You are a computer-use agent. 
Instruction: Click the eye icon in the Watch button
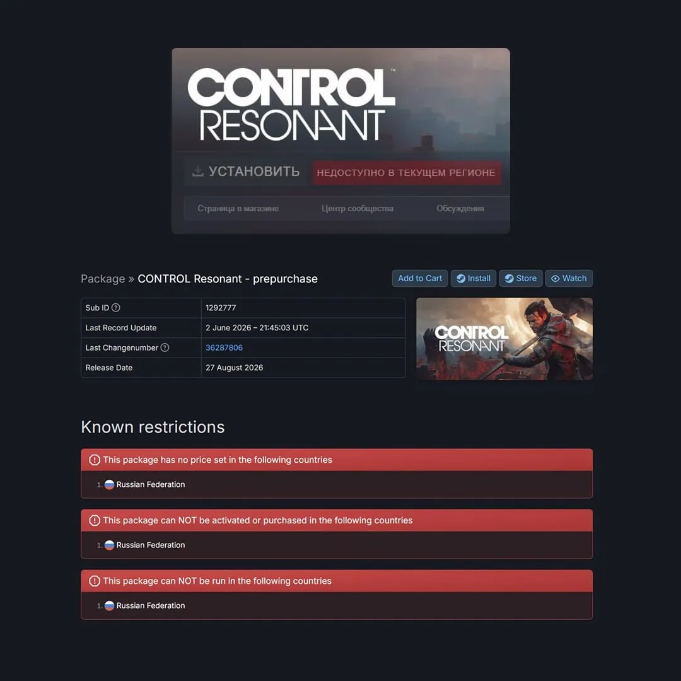click(x=555, y=279)
